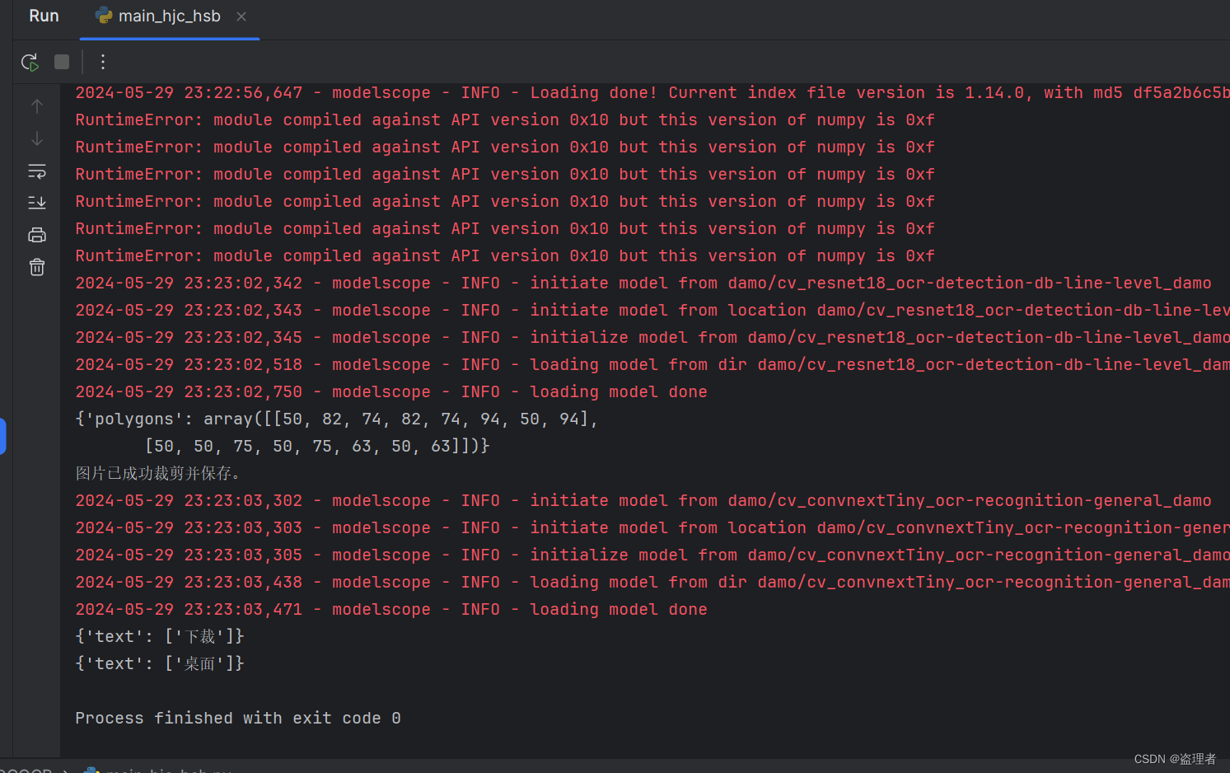Image resolution: width=1230 pixels, height=773 pixels.
Task: Clear the console with the trash icon
Action: point(36,266)
